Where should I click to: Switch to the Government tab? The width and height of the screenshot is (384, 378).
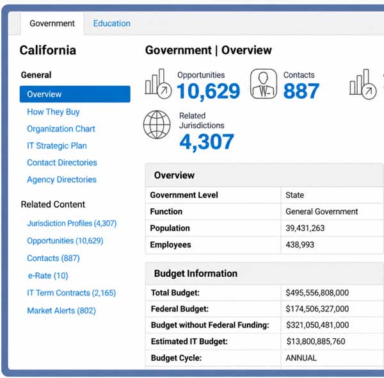(52, 24)
